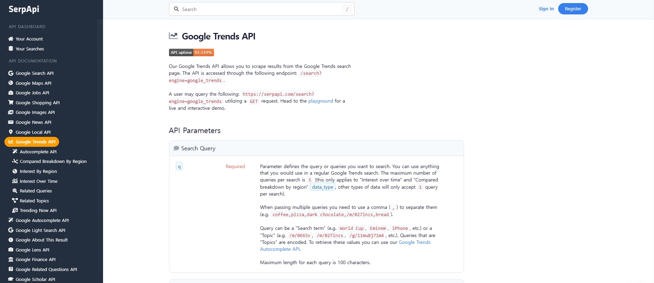Viewport: 654px width, 283px height.
Task: Follow the playground link
Action: click(320, 101)
